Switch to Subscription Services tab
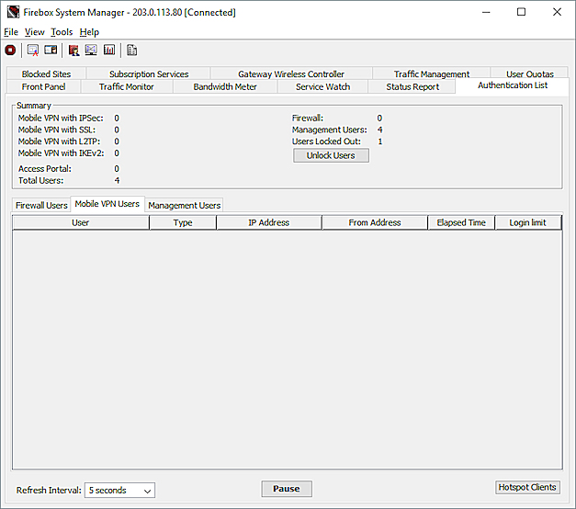The height and width of the screenshot is (509, 576). coord(149,74)
